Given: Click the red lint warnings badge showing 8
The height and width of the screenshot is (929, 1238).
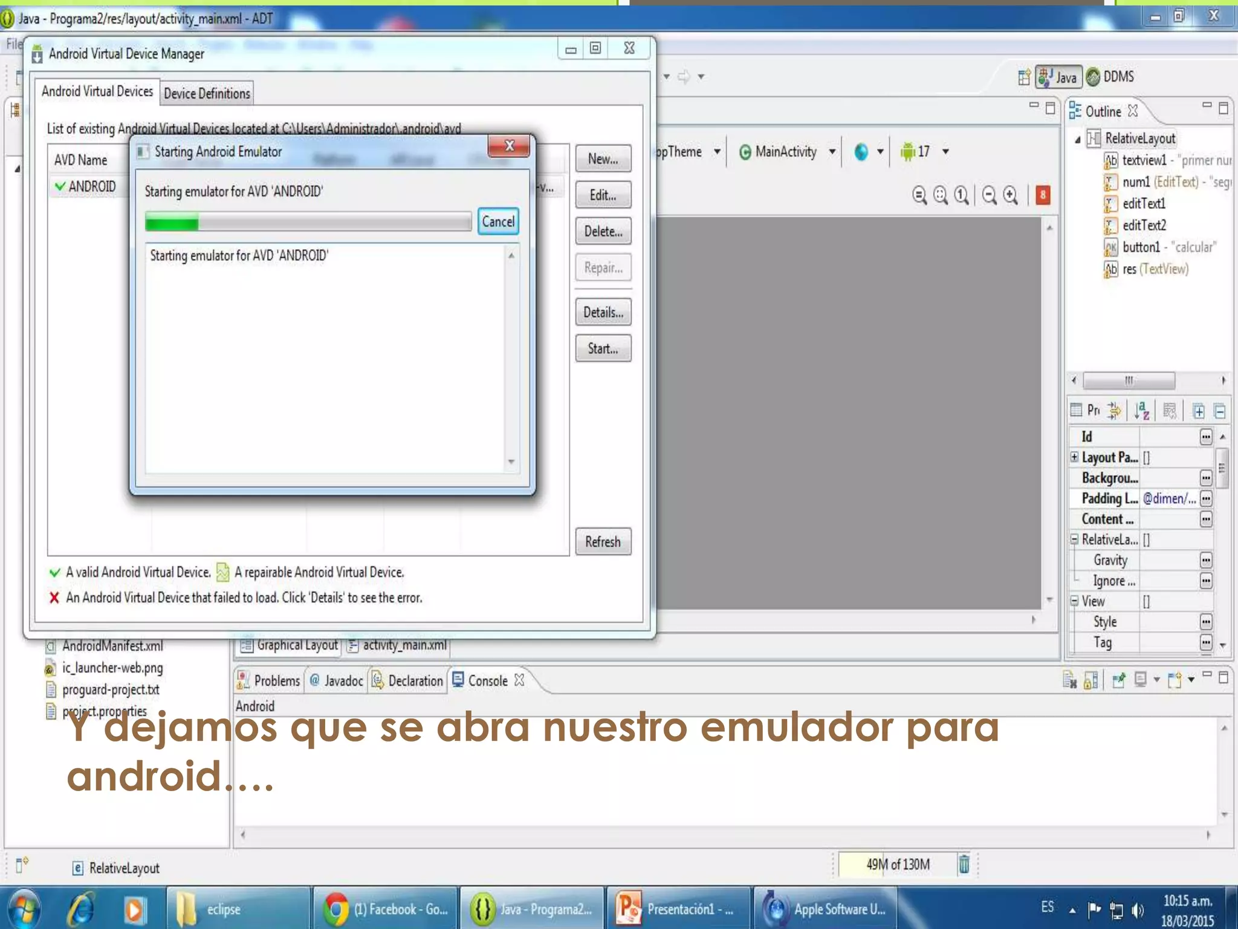Looking at the screenshot, I should point(1043,195).
